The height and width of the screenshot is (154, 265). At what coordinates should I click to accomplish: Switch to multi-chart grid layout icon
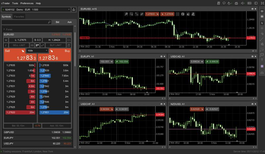pos(262,11)
